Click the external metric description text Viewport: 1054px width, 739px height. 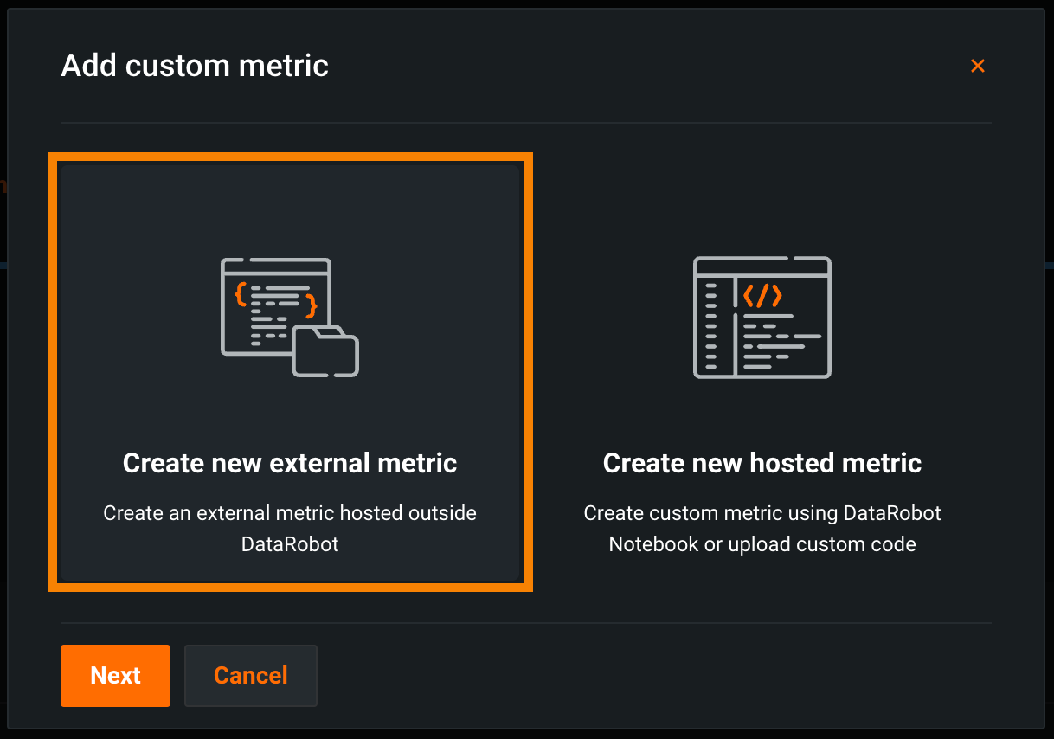tap(290, 528)
